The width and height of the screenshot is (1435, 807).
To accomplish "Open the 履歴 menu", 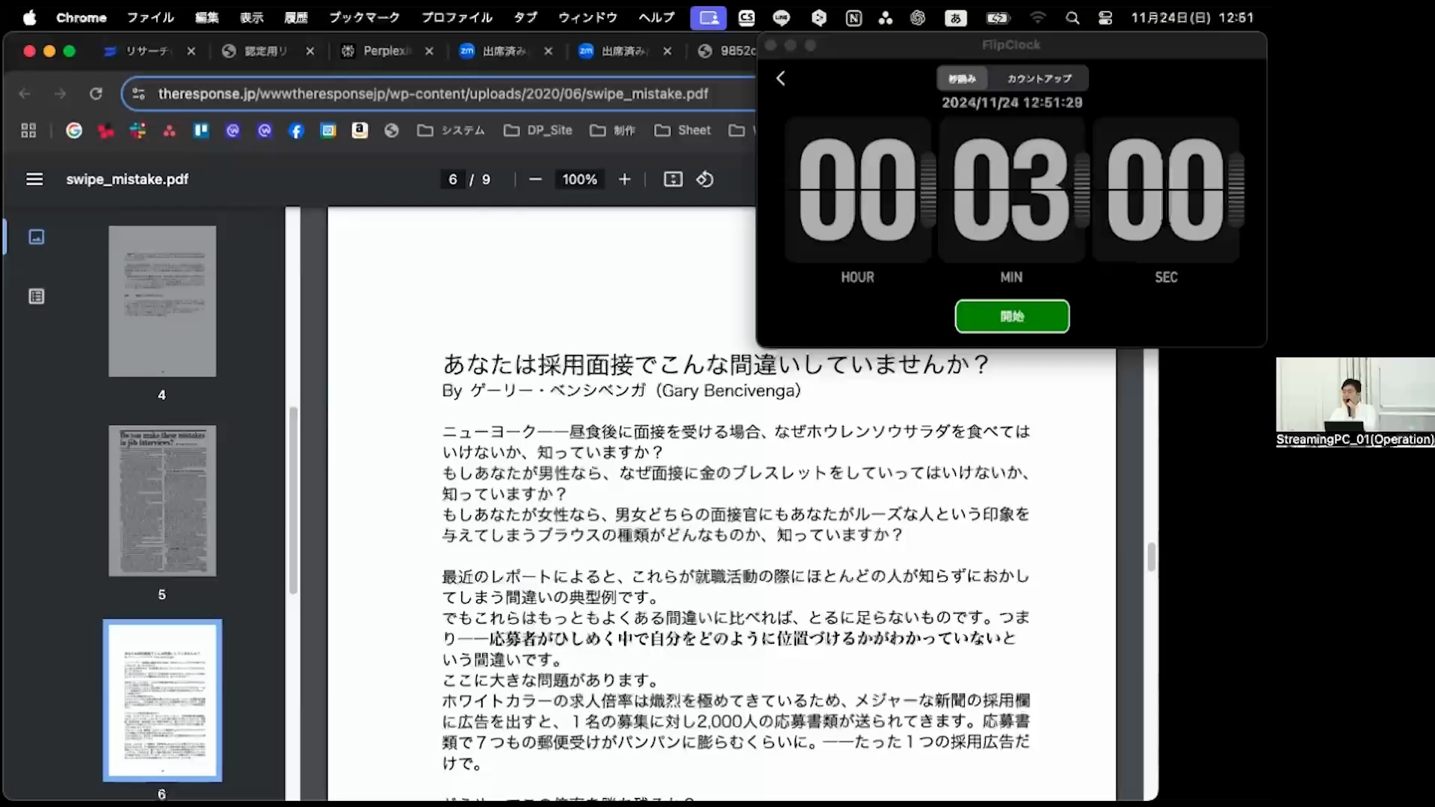I will 296,17.
